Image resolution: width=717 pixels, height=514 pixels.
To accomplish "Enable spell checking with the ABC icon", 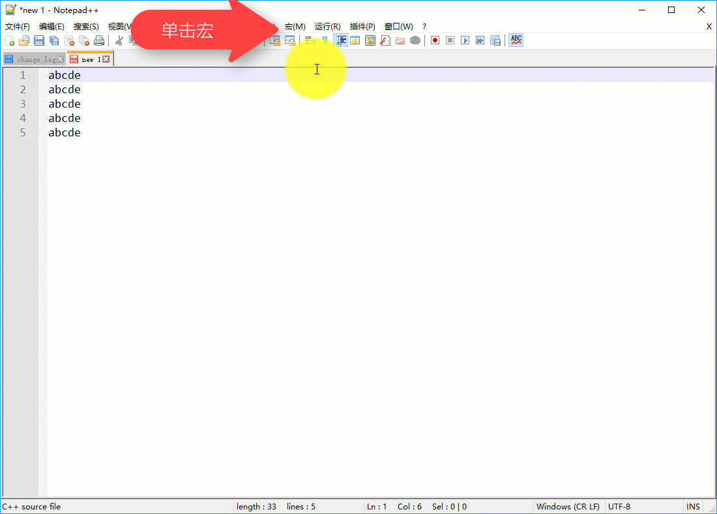I will (x=516, y=40).
